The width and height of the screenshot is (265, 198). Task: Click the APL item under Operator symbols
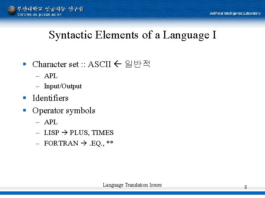(x=51, y=122)
